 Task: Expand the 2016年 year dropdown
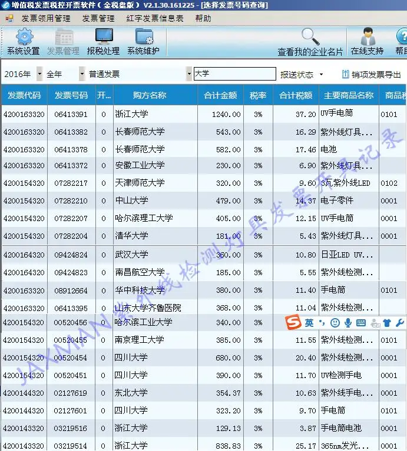(x=39, y=74)
